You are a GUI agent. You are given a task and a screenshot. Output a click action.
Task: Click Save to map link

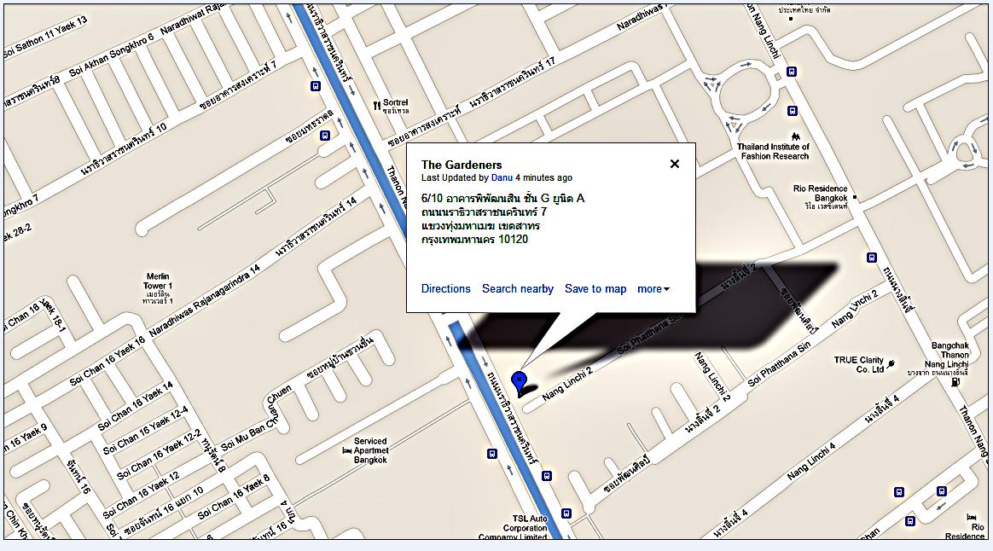(x=595, y=289)
